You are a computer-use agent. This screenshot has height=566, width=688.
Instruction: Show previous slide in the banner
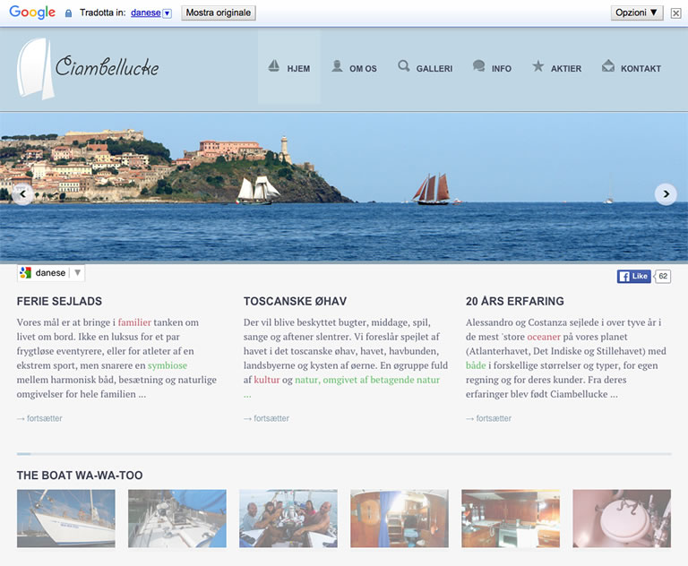(x=22, y=194)
